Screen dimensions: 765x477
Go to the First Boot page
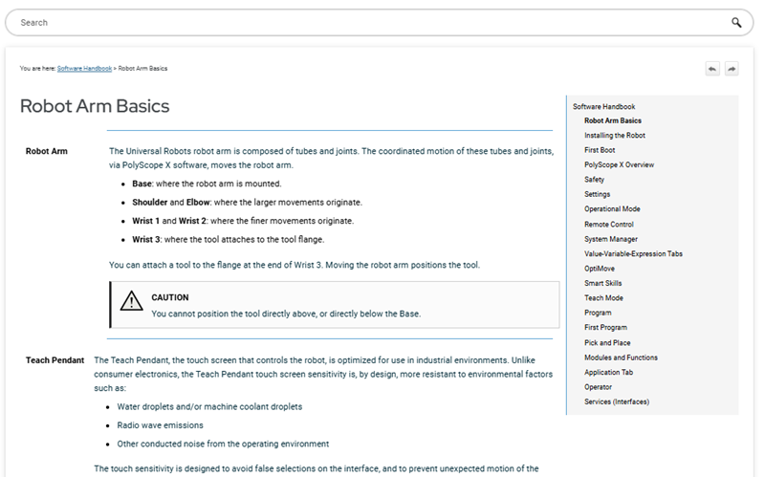pos(600,150)
